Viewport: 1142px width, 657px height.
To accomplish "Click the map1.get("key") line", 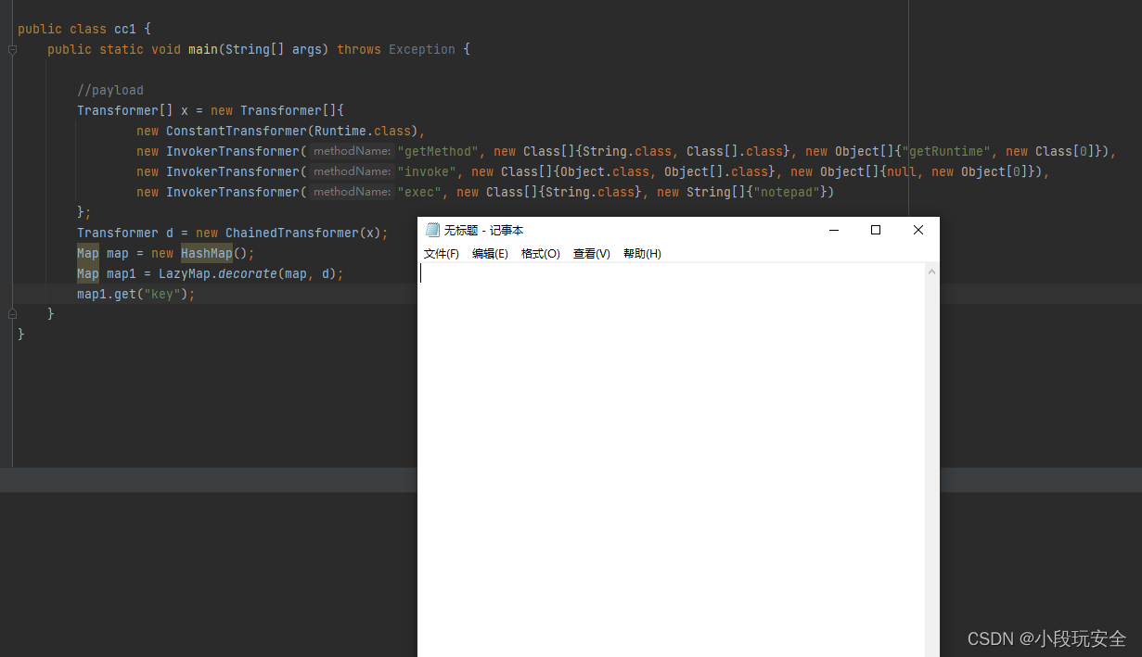I will [x=136, y=294].
